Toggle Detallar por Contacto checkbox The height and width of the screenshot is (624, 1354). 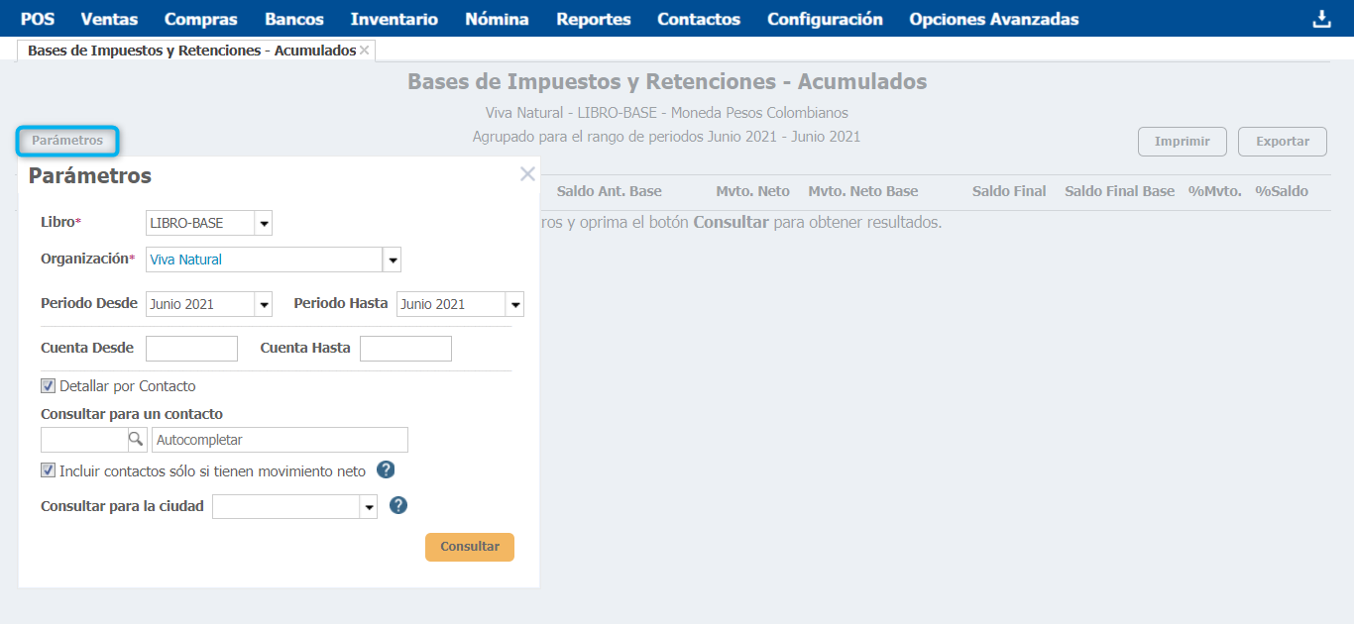click(x=49, y=386)
